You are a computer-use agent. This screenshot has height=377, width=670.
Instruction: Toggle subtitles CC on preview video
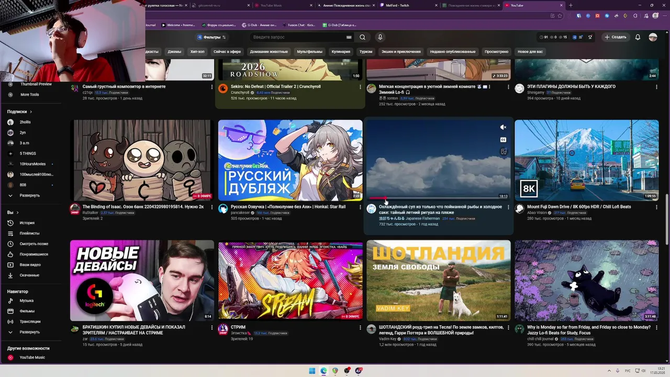[x=503, y=140]
